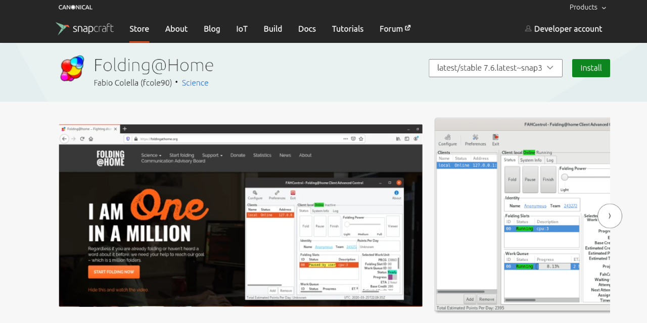Show next screenshot with the arrow button
The height and width of the screenshot is (323, 647).
click(610, 216)
